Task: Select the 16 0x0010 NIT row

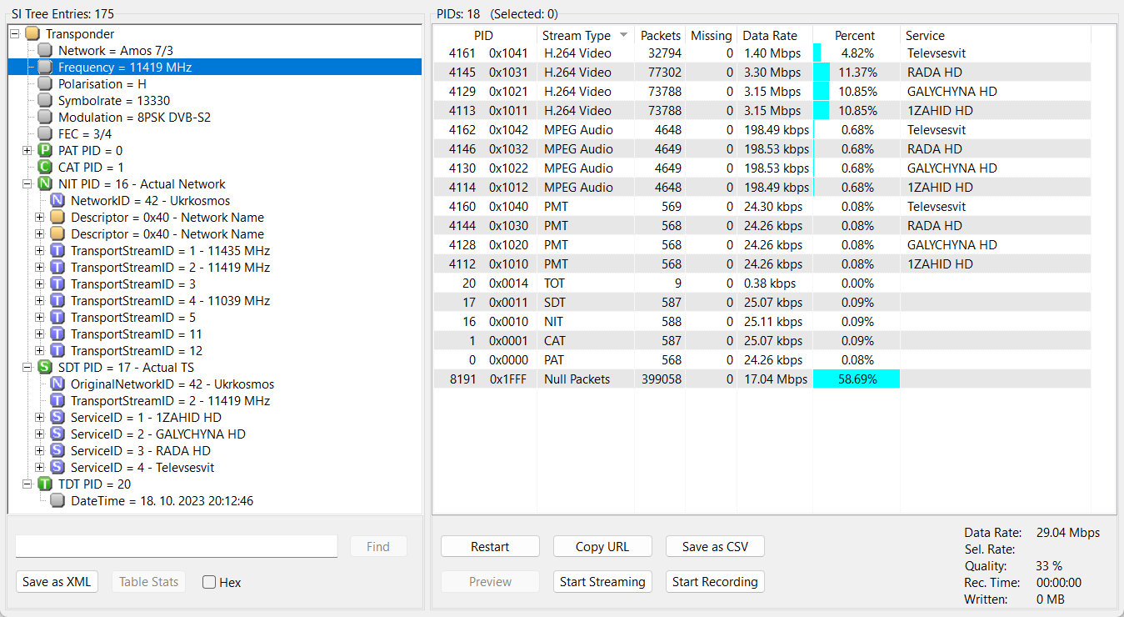Action: pos(762,322)
